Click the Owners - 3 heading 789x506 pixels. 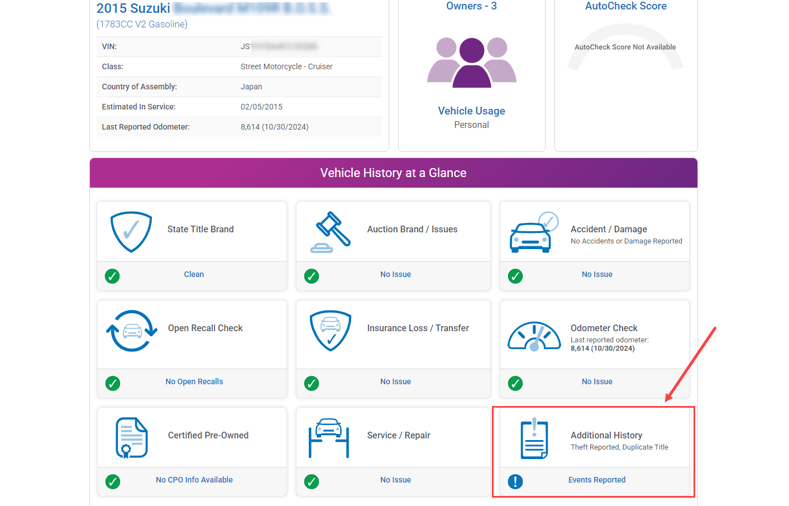click(x=472, y=6)
